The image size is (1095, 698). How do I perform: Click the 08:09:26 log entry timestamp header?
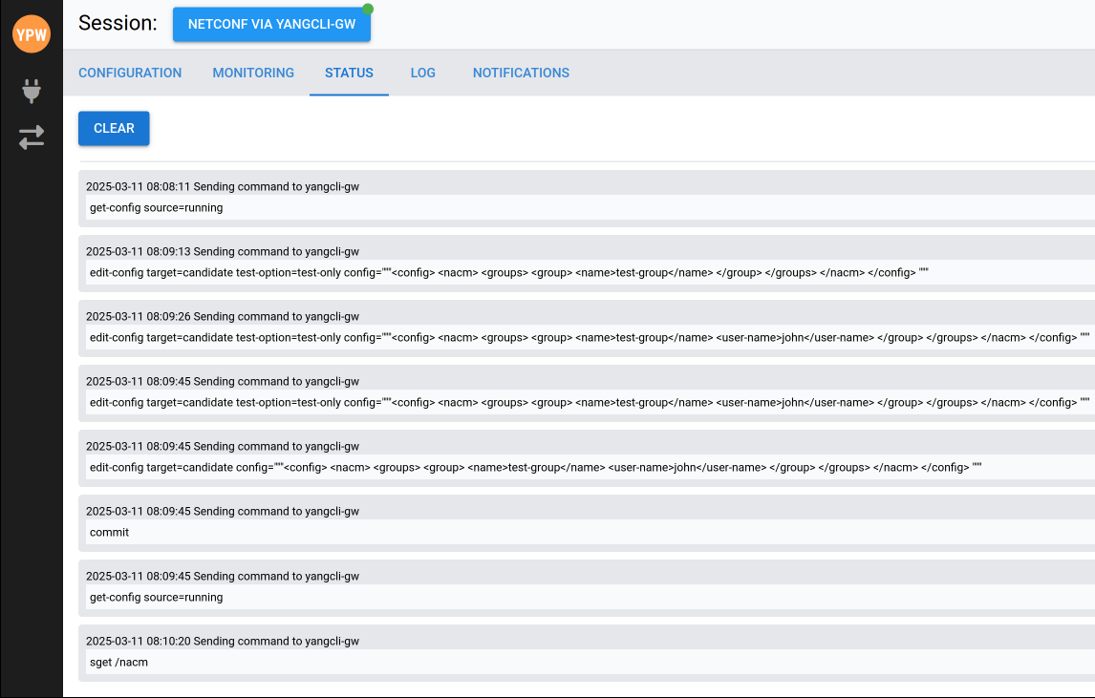click(x=222, y=316)
